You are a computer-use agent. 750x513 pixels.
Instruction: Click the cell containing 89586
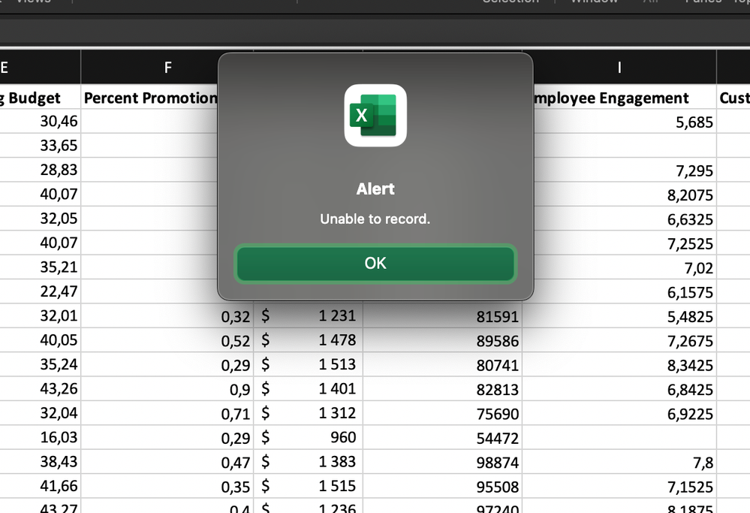pos(442,340)
